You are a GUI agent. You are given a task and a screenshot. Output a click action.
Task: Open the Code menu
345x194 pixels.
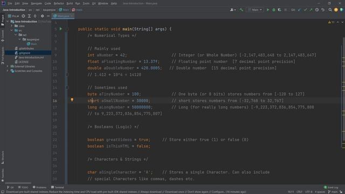47,4
